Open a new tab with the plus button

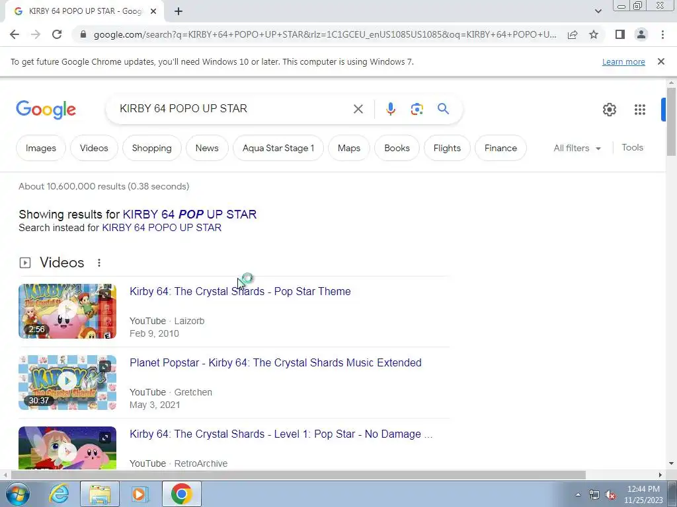point(179,11)
